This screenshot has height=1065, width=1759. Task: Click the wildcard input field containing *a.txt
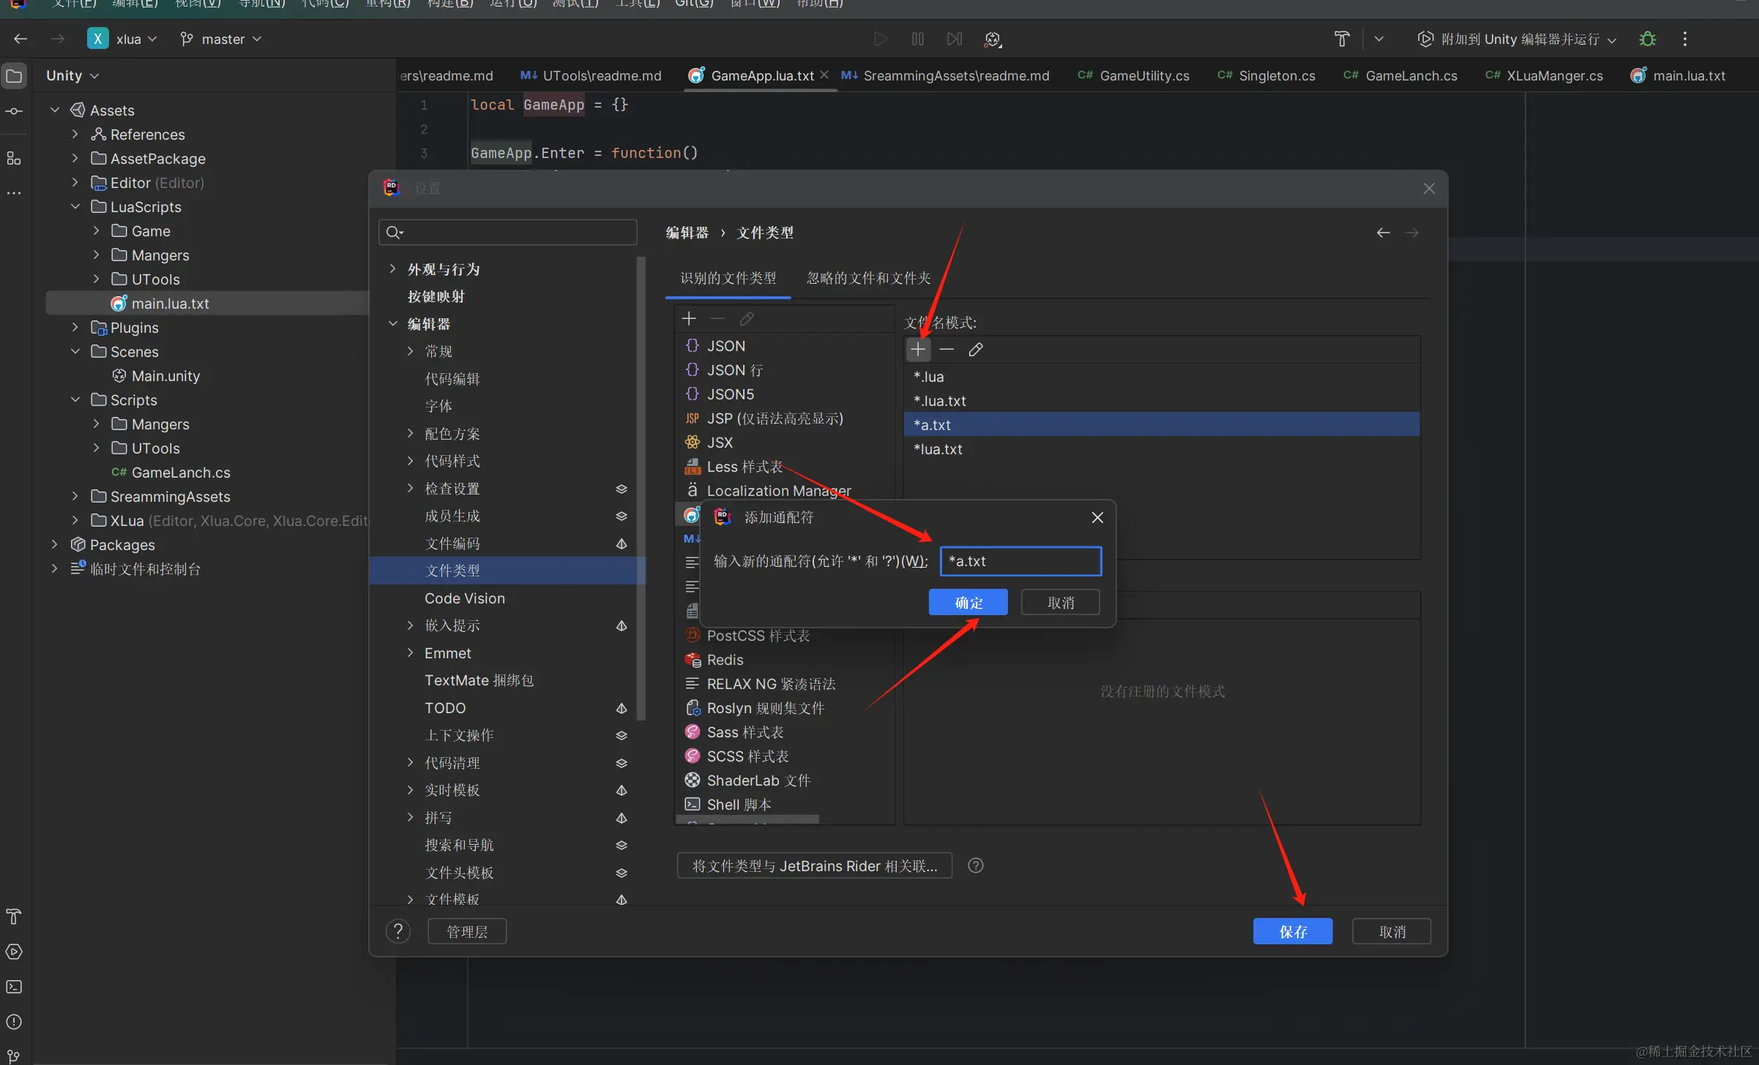pyautogui.click(x=1020, y=561)
